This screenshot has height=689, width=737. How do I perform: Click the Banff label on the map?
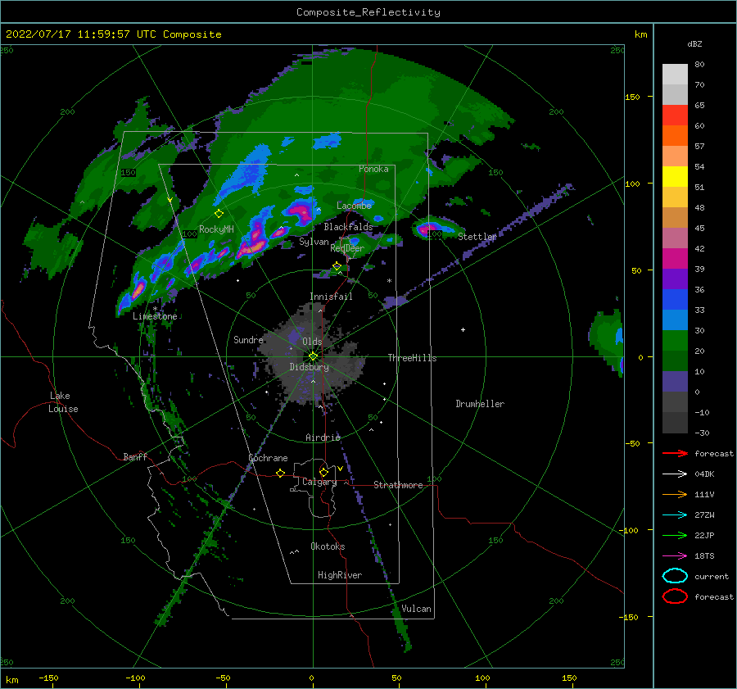click(x=135, y=456)
